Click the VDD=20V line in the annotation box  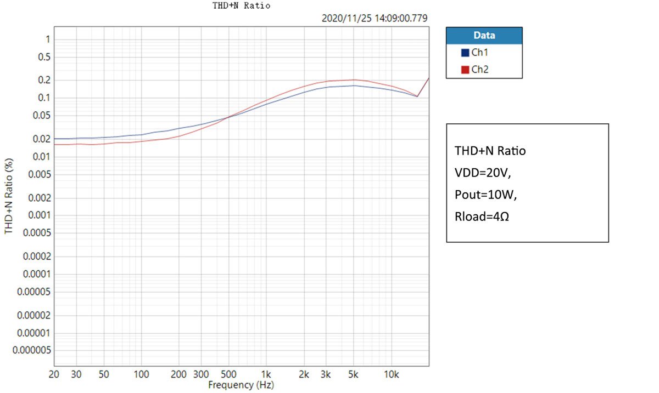click(483, 172)
